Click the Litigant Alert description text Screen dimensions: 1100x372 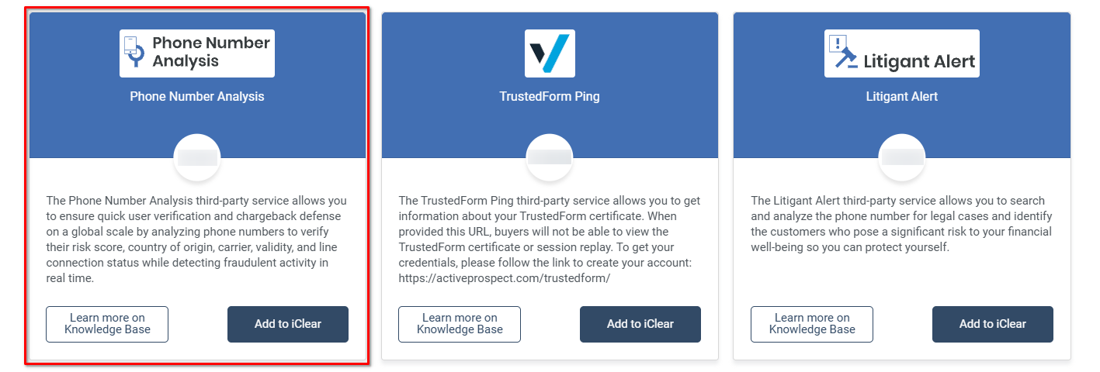click(x=901, y=224)
